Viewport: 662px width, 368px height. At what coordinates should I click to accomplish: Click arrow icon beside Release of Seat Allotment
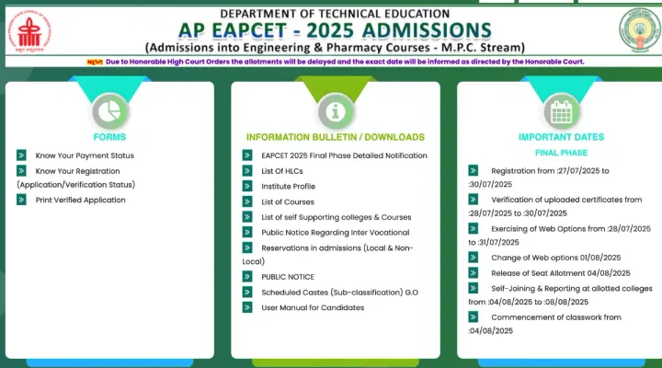[474, 273]
